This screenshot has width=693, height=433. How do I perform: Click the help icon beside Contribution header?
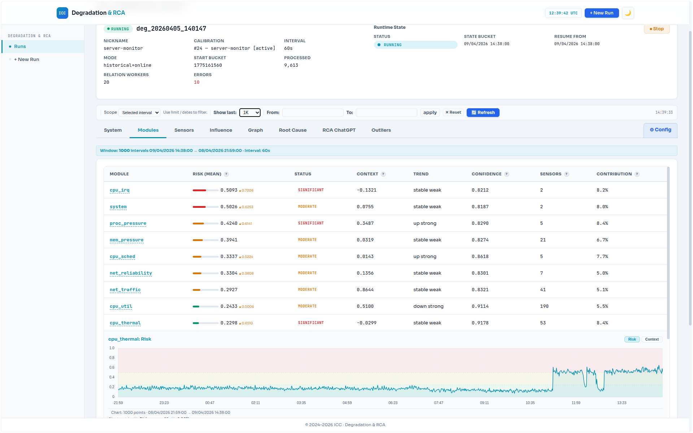point(637,174)
